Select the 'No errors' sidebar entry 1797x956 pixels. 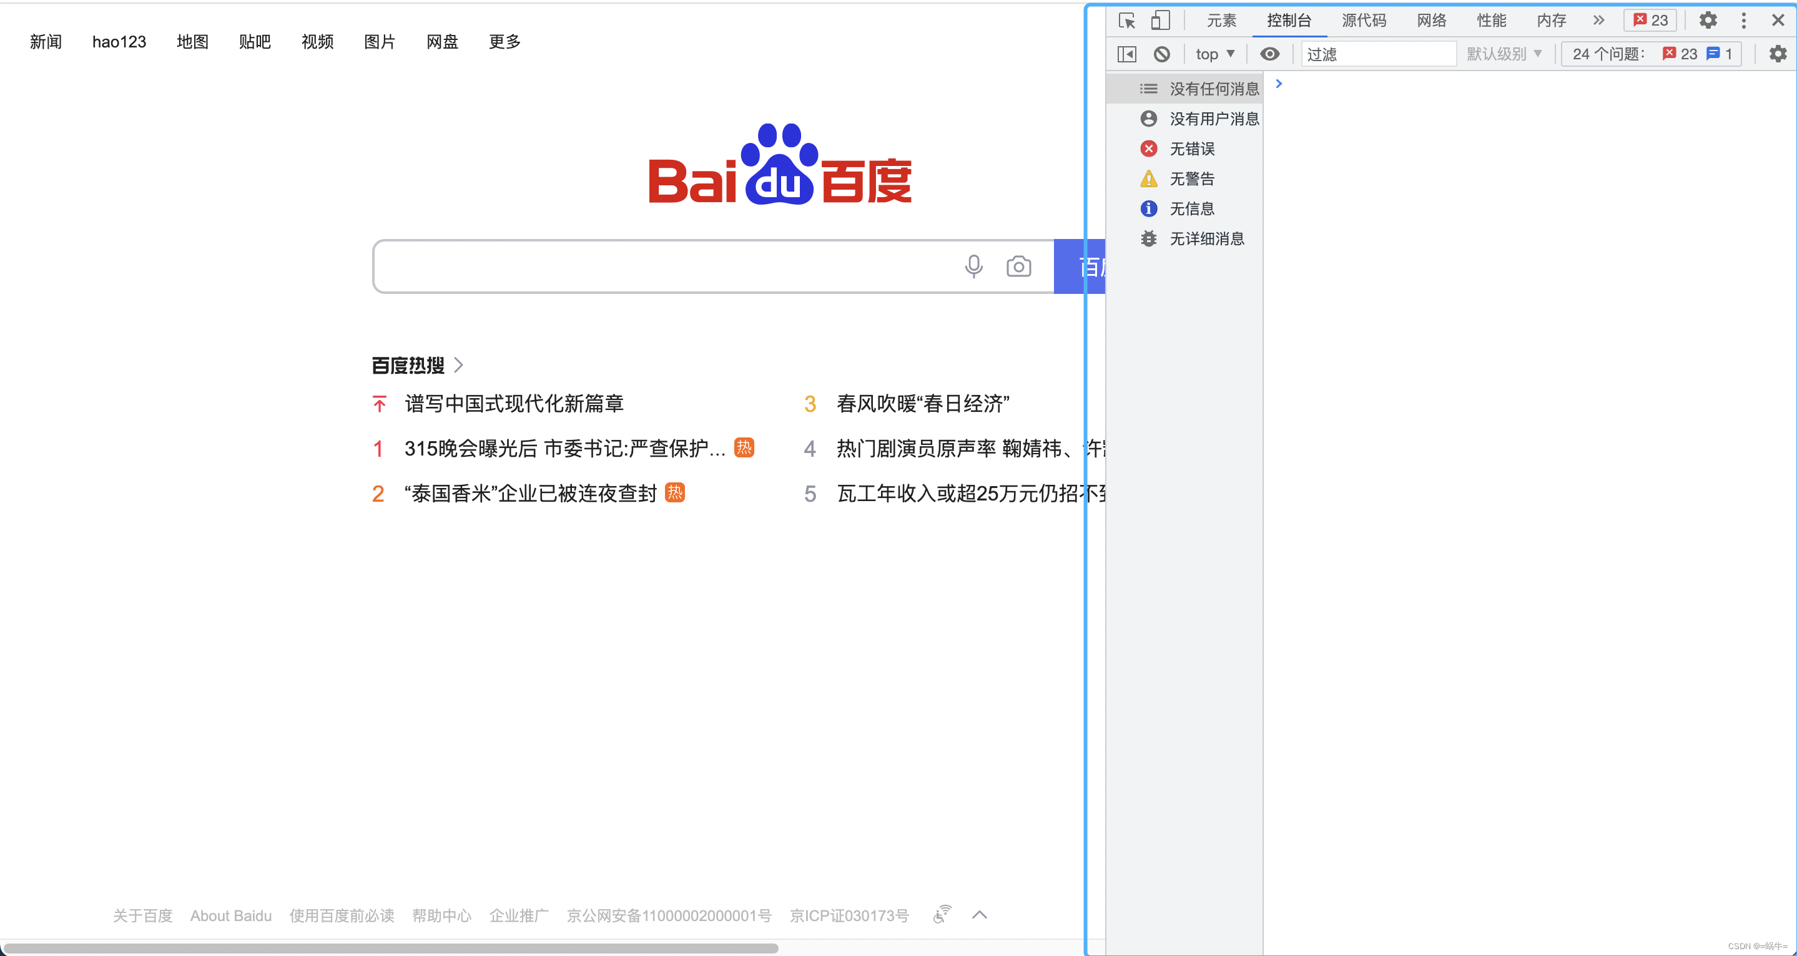[x=1184, y=149]
